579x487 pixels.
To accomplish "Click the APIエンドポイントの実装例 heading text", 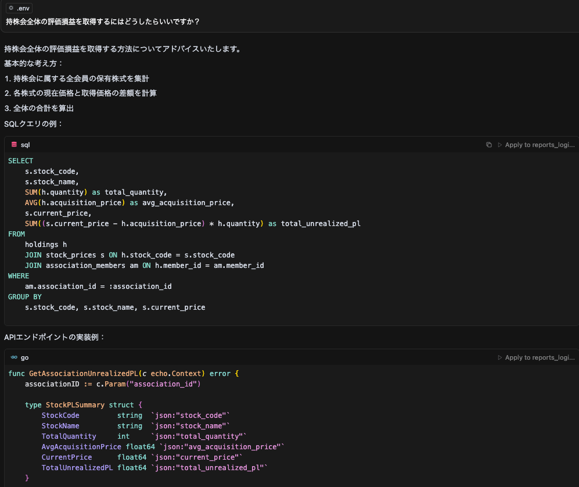I will click(55, 336).
